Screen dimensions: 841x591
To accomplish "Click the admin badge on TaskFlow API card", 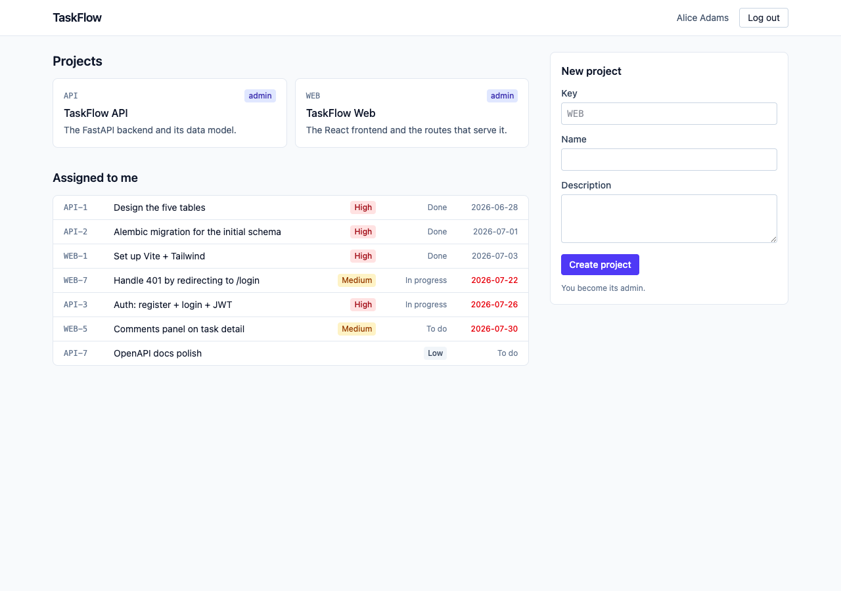I will [260, 96].
